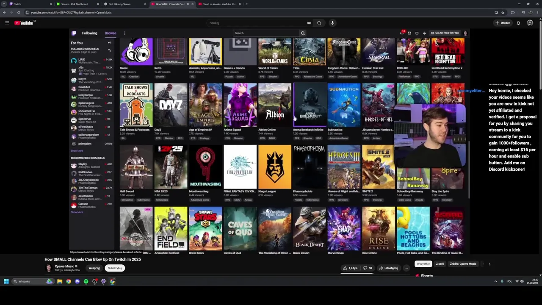Open YouTube notifications bell
Screen dimensions: 542x305
518,23
